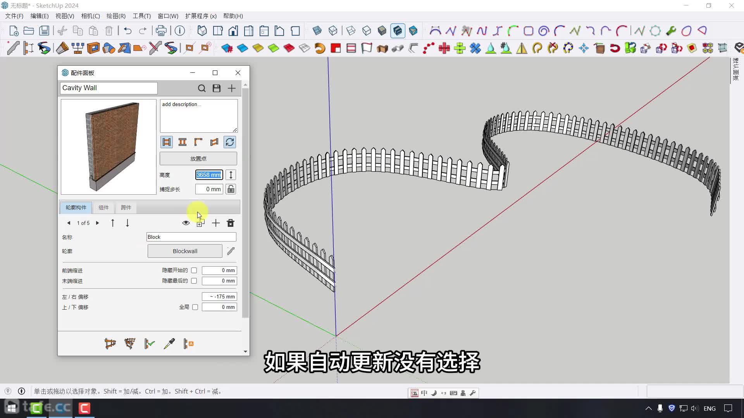Move profile member down arrow
This screenshot has width=744, height=418.
[x=127, y=223]
